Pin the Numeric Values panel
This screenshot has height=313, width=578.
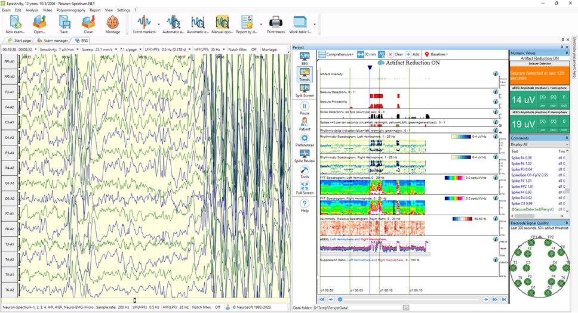point(567,53)
